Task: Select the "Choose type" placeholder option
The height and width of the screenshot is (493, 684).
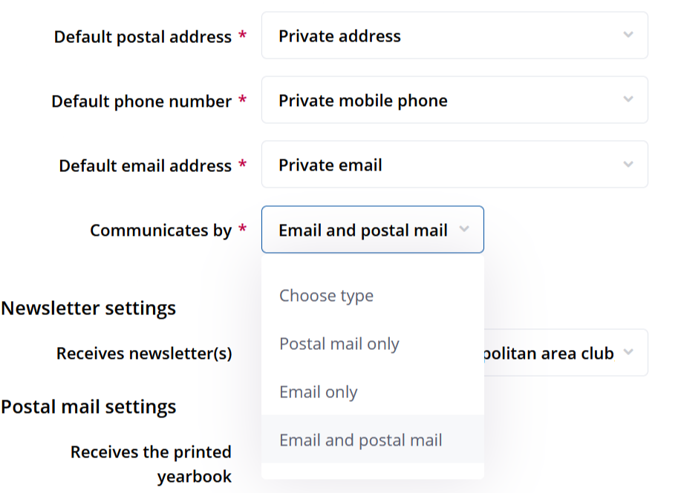Action: tap(326, 296)
